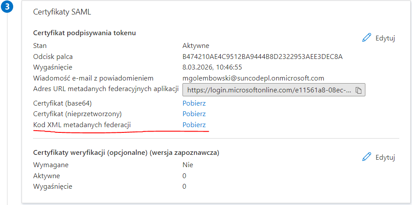The height and width of the screenshot is (205, 412).
Task: Click the expiry date 8.03.2026, 10:46:55
Action: [212, 67]
